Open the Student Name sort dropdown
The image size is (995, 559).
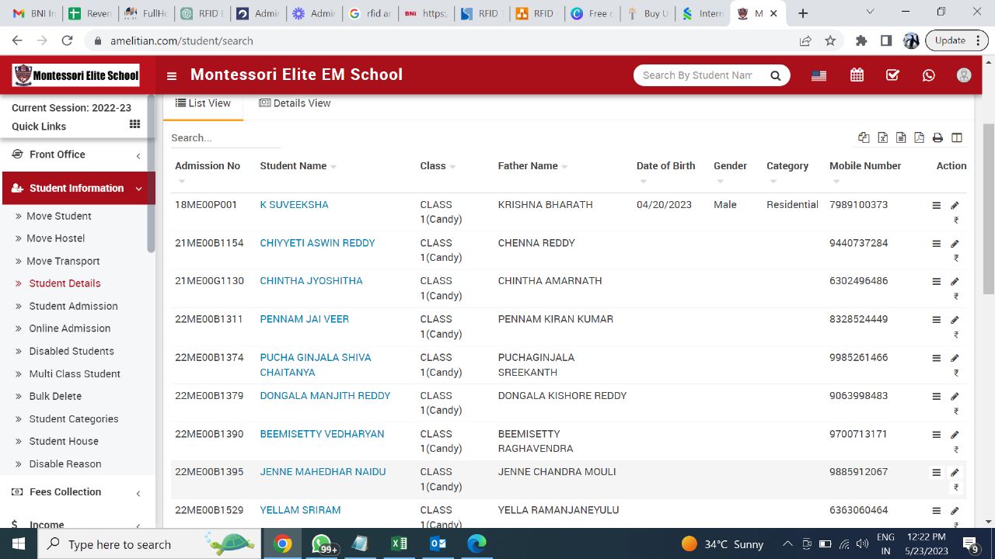[333, 165]
